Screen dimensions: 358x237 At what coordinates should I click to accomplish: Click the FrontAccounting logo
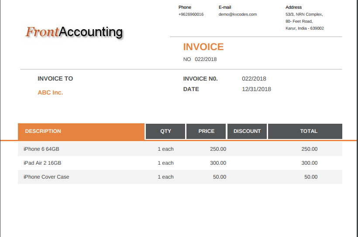point(74,32)
